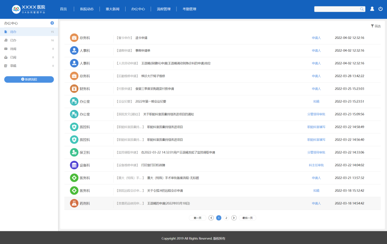Open 考勤管理 in top navigation
This screenshot has width=387, height=244.
pos(189,9)
